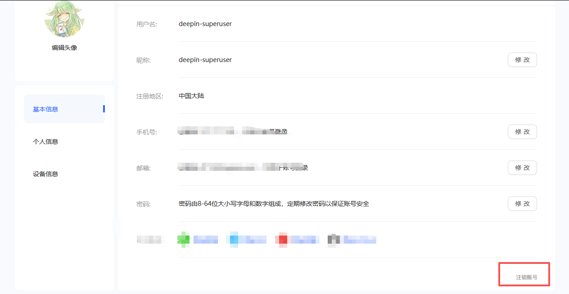Click the green WeChat binding icon
The height and width of the screenshot is (294, 569).
point(183,239)
